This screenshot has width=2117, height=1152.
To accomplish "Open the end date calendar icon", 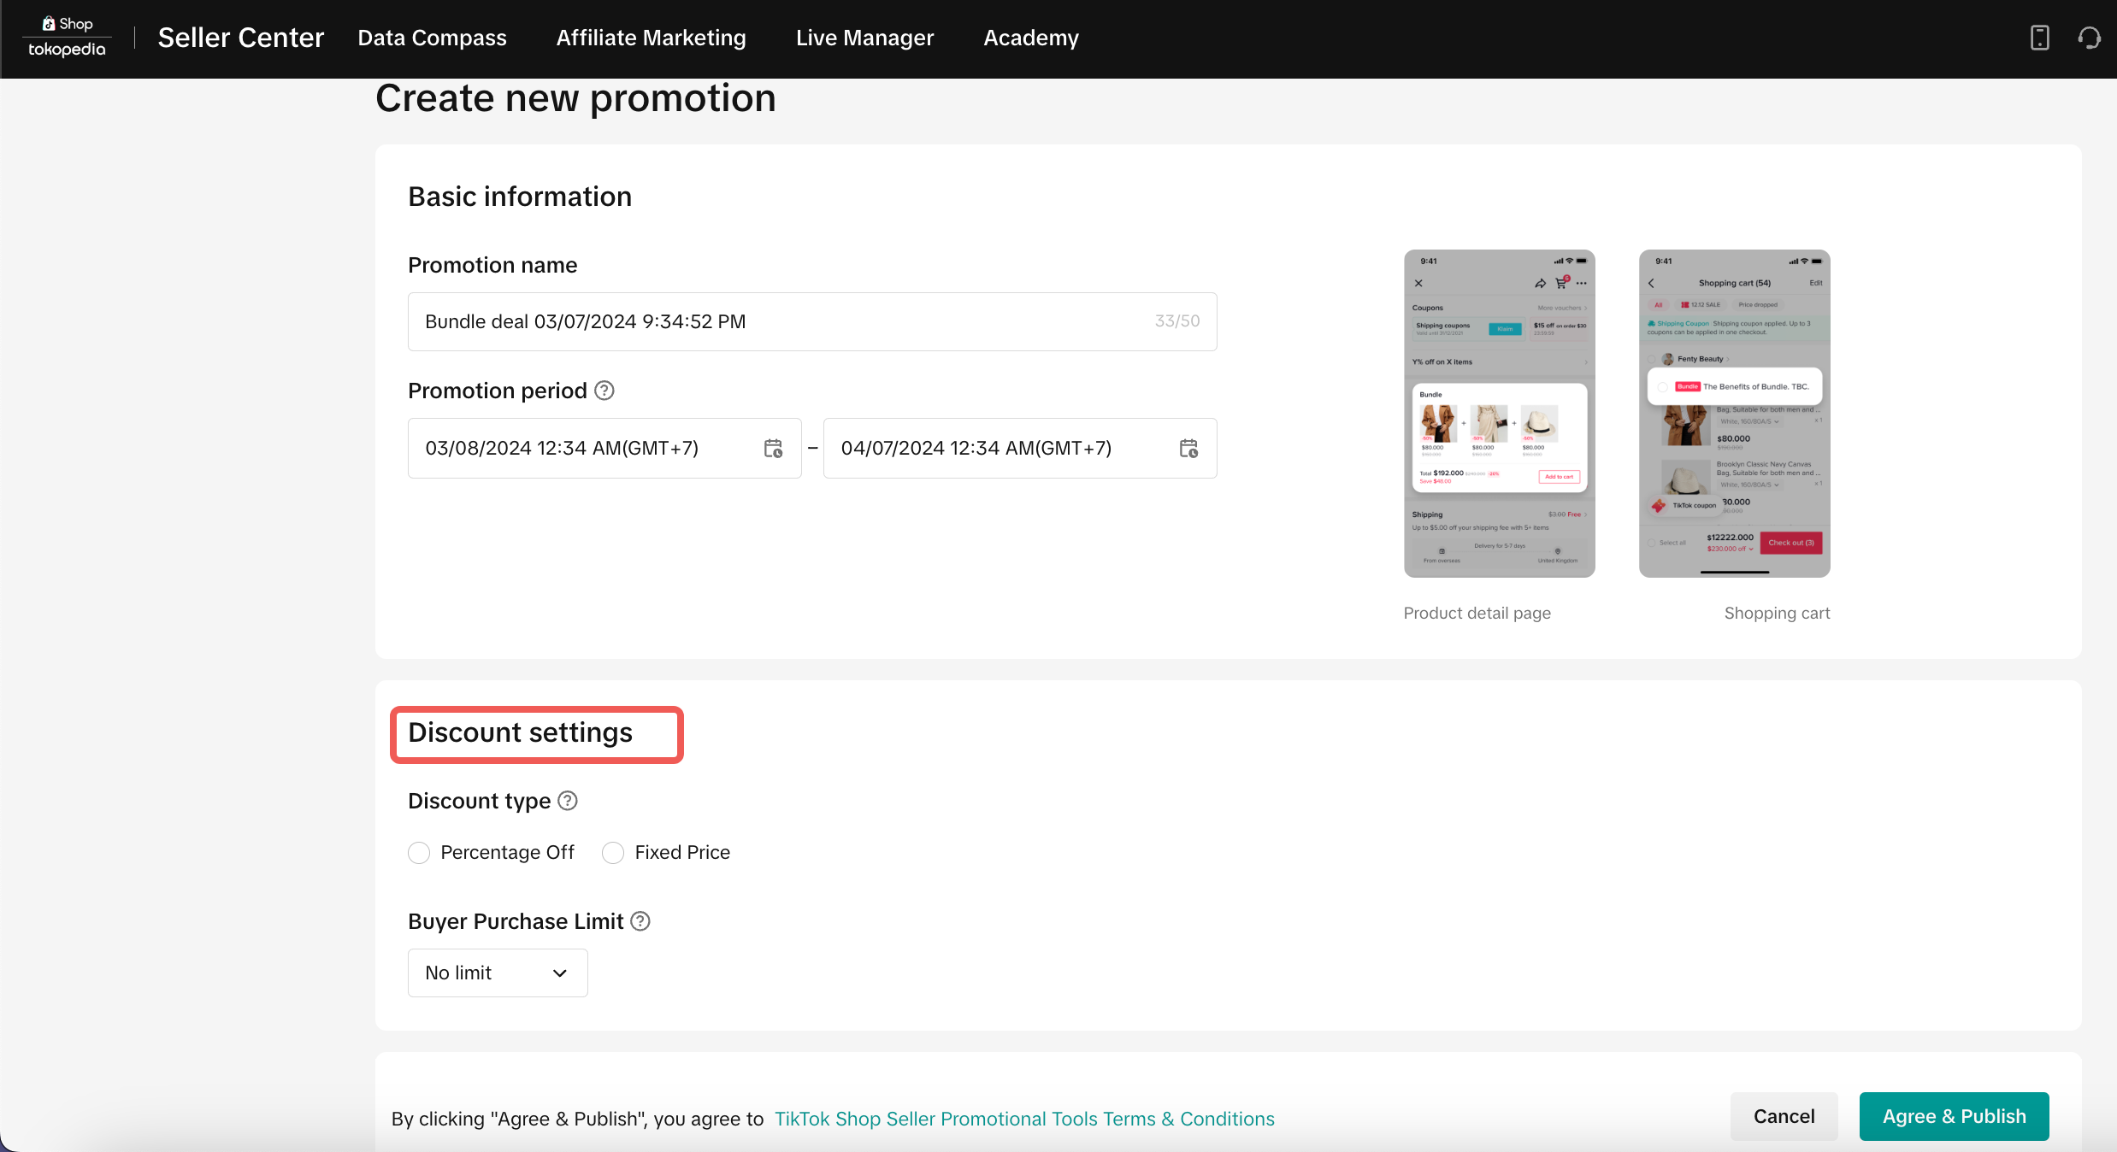I will pos(1188,449).
